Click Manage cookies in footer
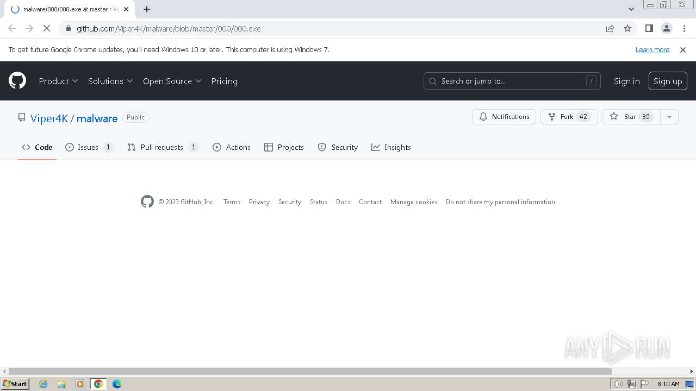696x391 pixels. [414, 202]
